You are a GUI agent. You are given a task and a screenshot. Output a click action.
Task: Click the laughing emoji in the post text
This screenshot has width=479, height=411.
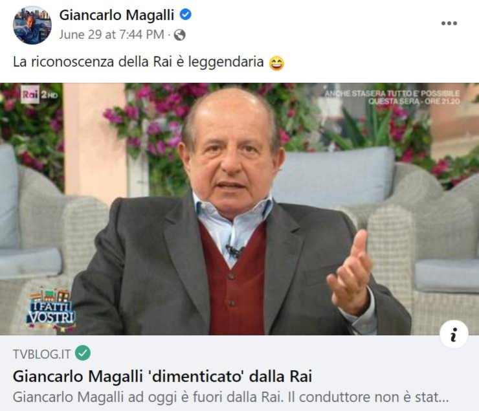click(x=276, y=63)
